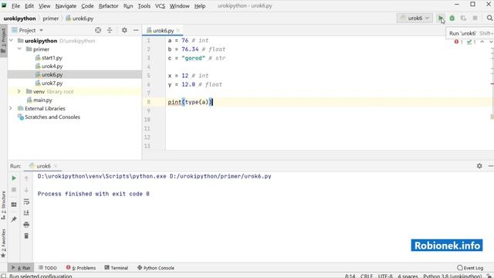Toggle the Run tool window button at bottom
Screen dimensions: 494x278
click(21, 268)
